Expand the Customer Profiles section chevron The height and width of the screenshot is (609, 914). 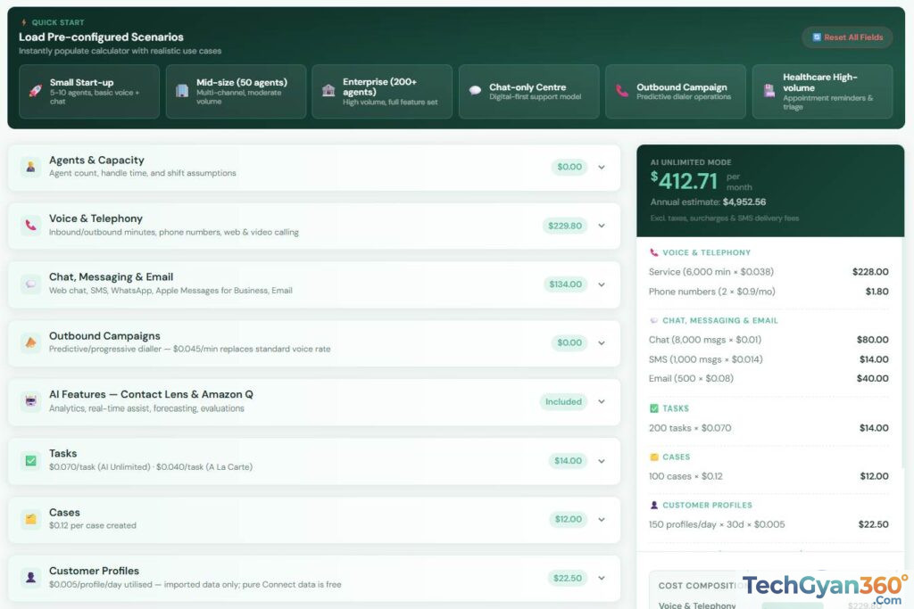pos(602,578)
